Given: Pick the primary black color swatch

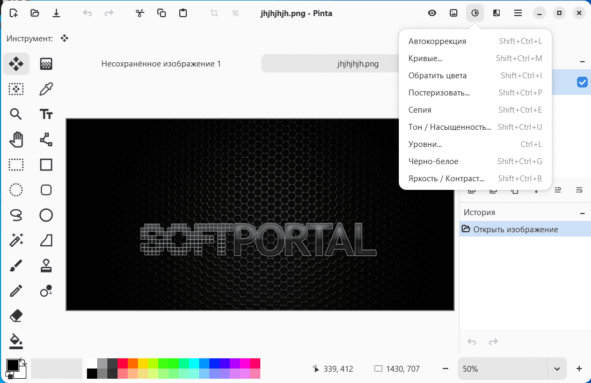Looking at the screenshot, I should [x=12, y=365].
